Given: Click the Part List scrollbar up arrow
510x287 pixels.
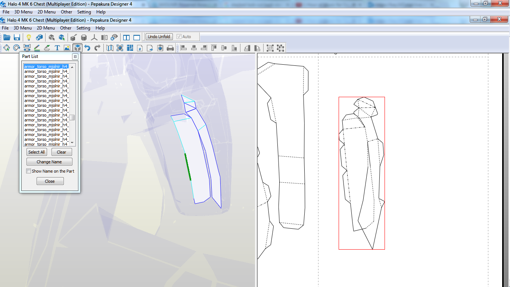Looking at the screenshot, I should pyautogui.click(x=72, y=67).
